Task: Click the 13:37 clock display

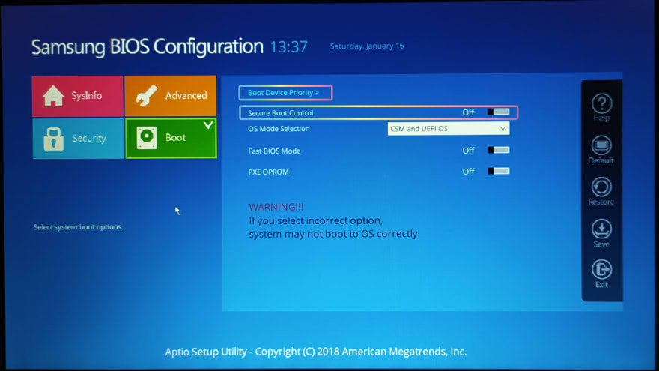Action: [289, 46]
